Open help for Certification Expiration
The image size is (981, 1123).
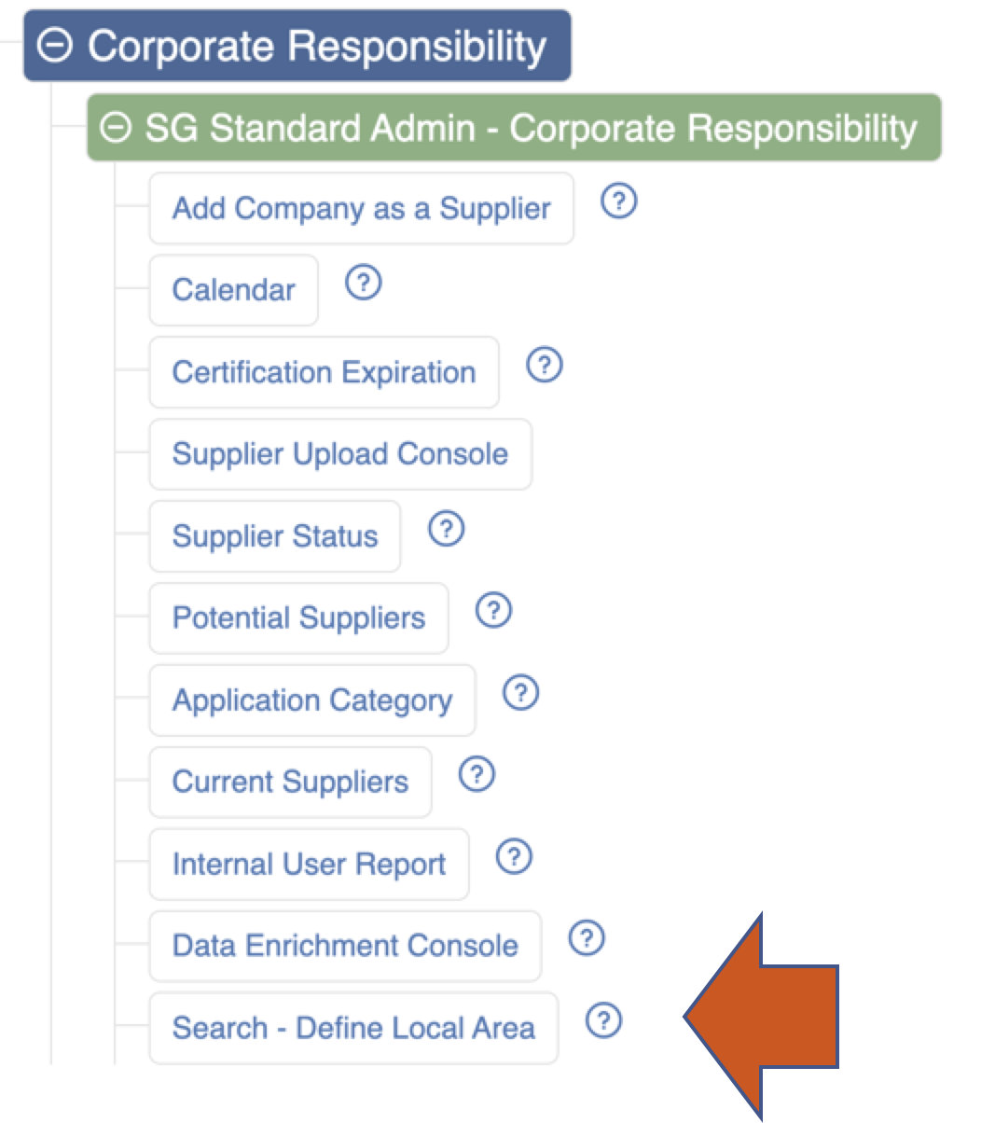545,365
